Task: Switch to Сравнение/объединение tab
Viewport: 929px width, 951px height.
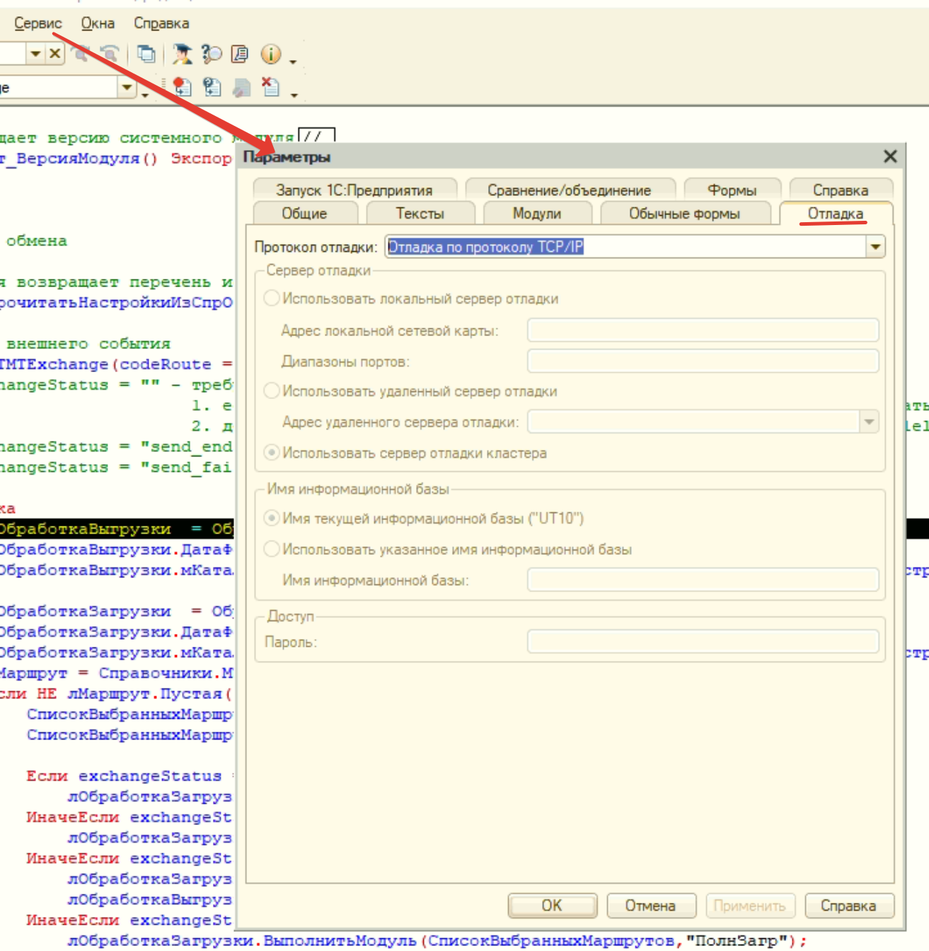Action: pyautogui.click(x=570, y=190)
